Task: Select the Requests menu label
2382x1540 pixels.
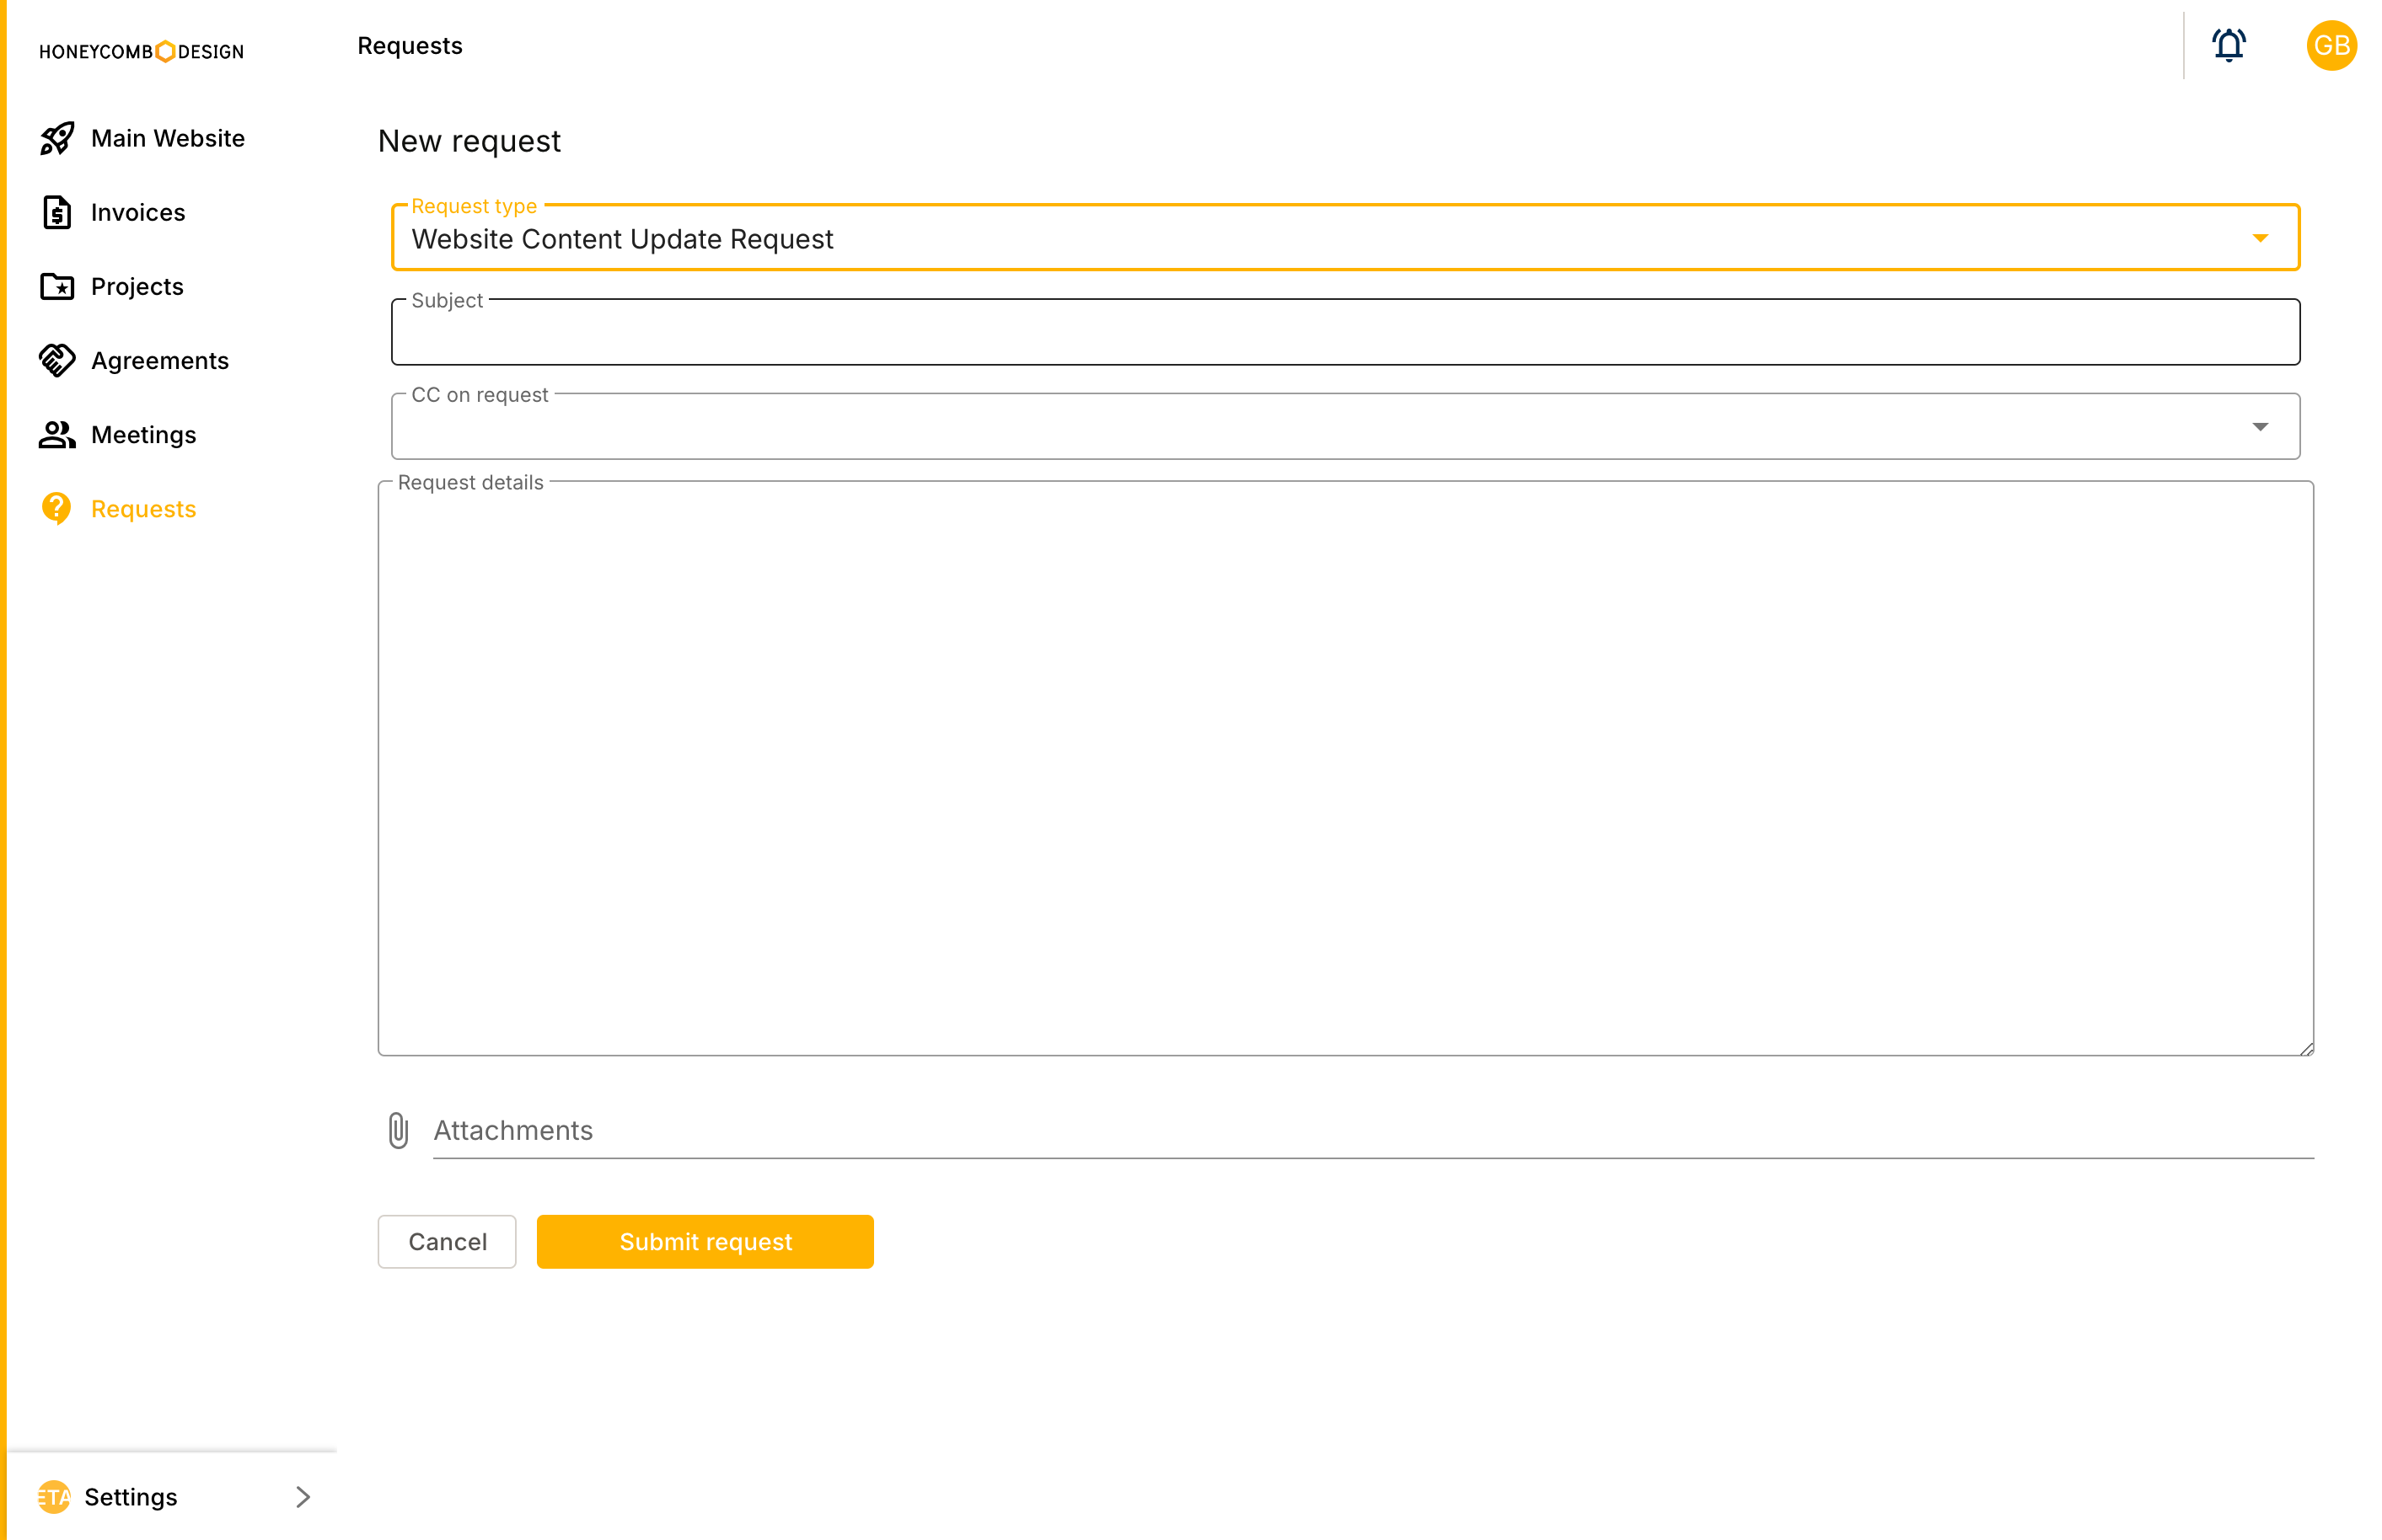Action: pos(144,508)
